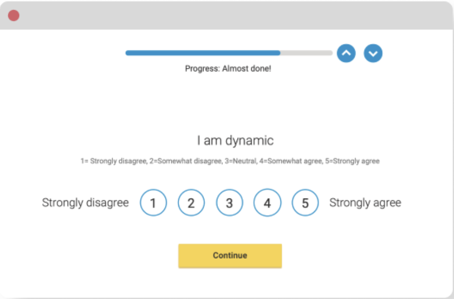The image size is (454, 299).
Task: Pick rating 5 for strongly agree
Action: pos(305,202)
